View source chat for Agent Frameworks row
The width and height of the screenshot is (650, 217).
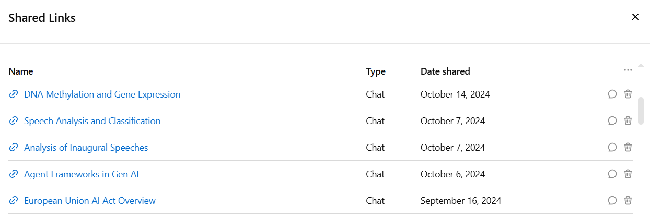point(612,174)
